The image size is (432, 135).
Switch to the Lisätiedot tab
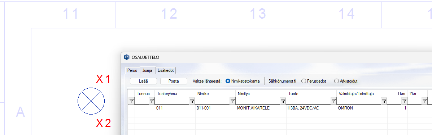166,70
